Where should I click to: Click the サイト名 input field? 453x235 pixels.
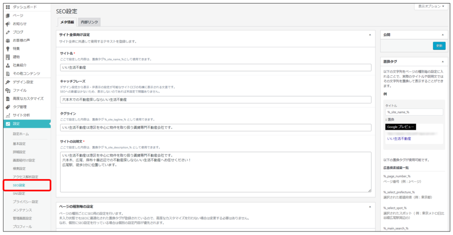tap(215, 68)
